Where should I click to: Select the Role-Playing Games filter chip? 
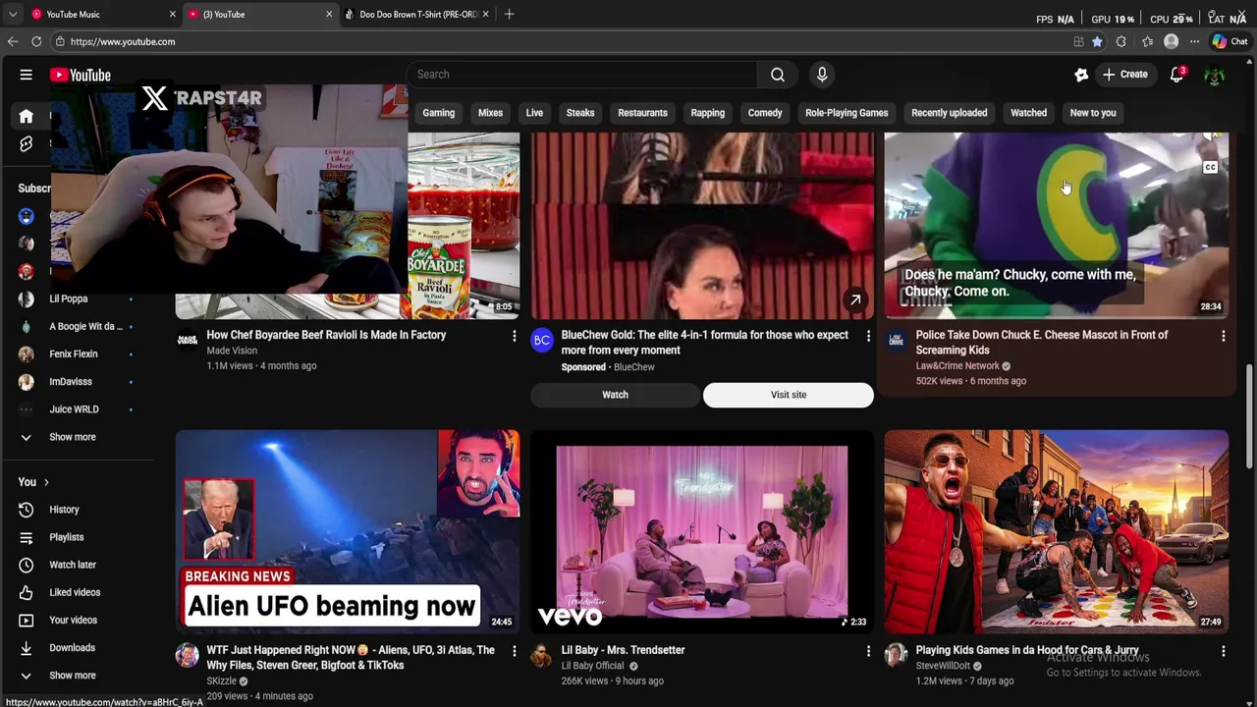point(847,113)
